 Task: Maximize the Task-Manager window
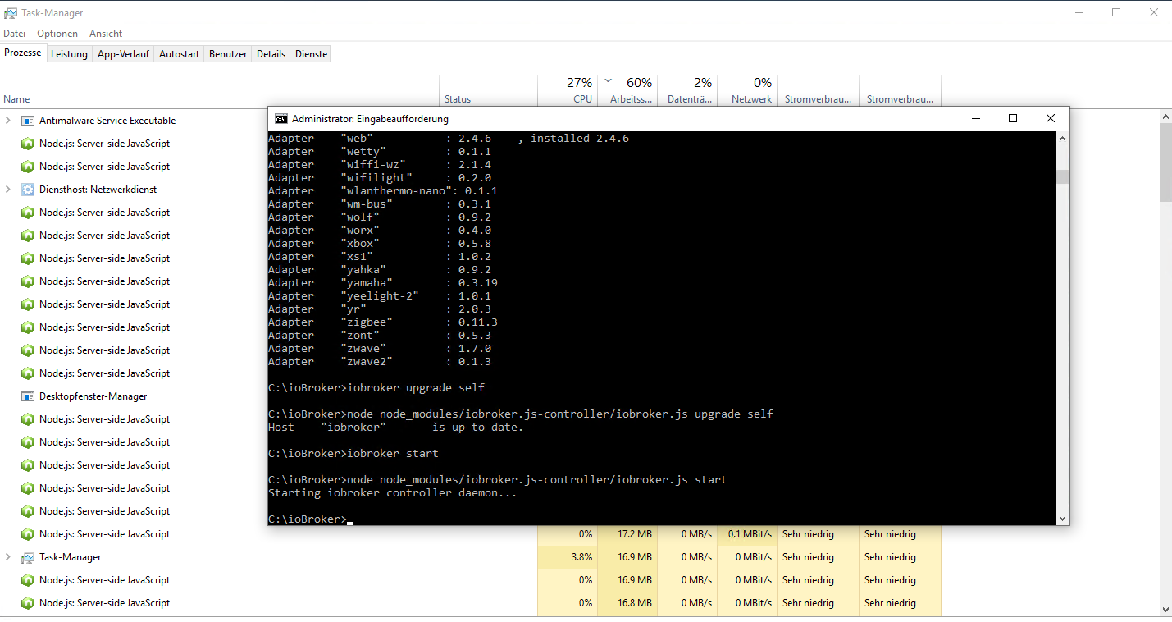coord(1116,13)
